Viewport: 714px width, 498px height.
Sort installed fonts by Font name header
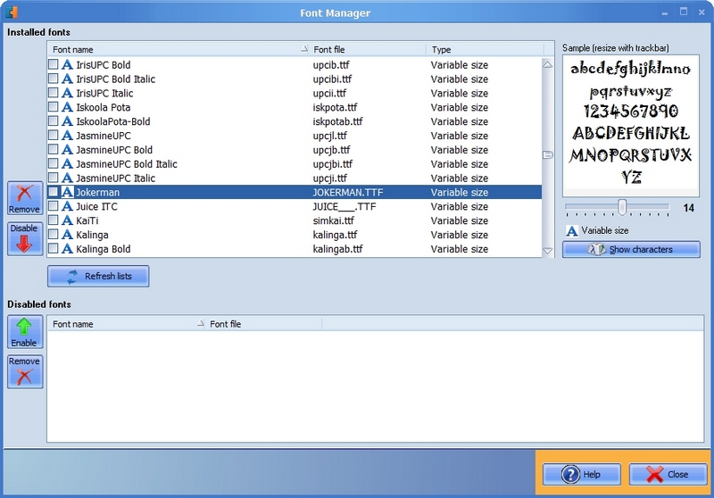[x=178, y=49]
